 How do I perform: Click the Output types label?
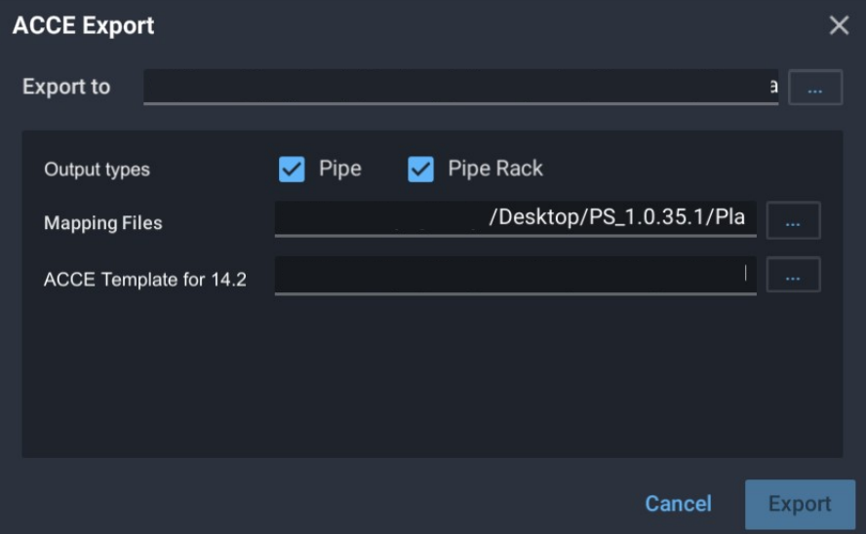tap(97, 170)
